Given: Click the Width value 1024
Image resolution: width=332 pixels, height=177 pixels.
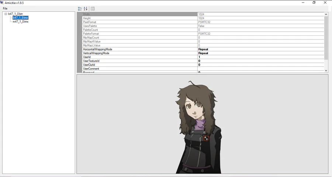Looking at the screenshot, I should click(x=201, y=14).
